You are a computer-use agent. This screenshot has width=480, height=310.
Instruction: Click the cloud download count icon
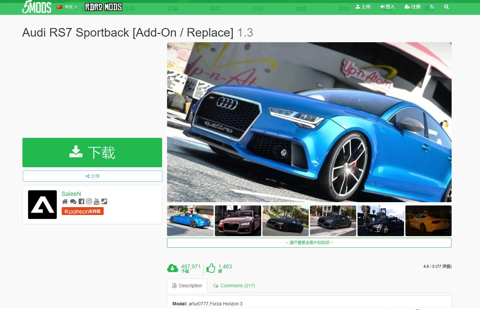pos(173,268)
